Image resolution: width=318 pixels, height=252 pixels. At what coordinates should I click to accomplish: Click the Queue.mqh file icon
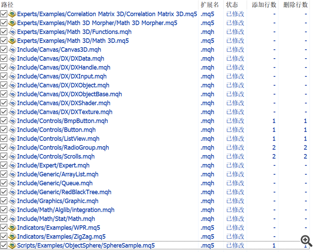12,183
